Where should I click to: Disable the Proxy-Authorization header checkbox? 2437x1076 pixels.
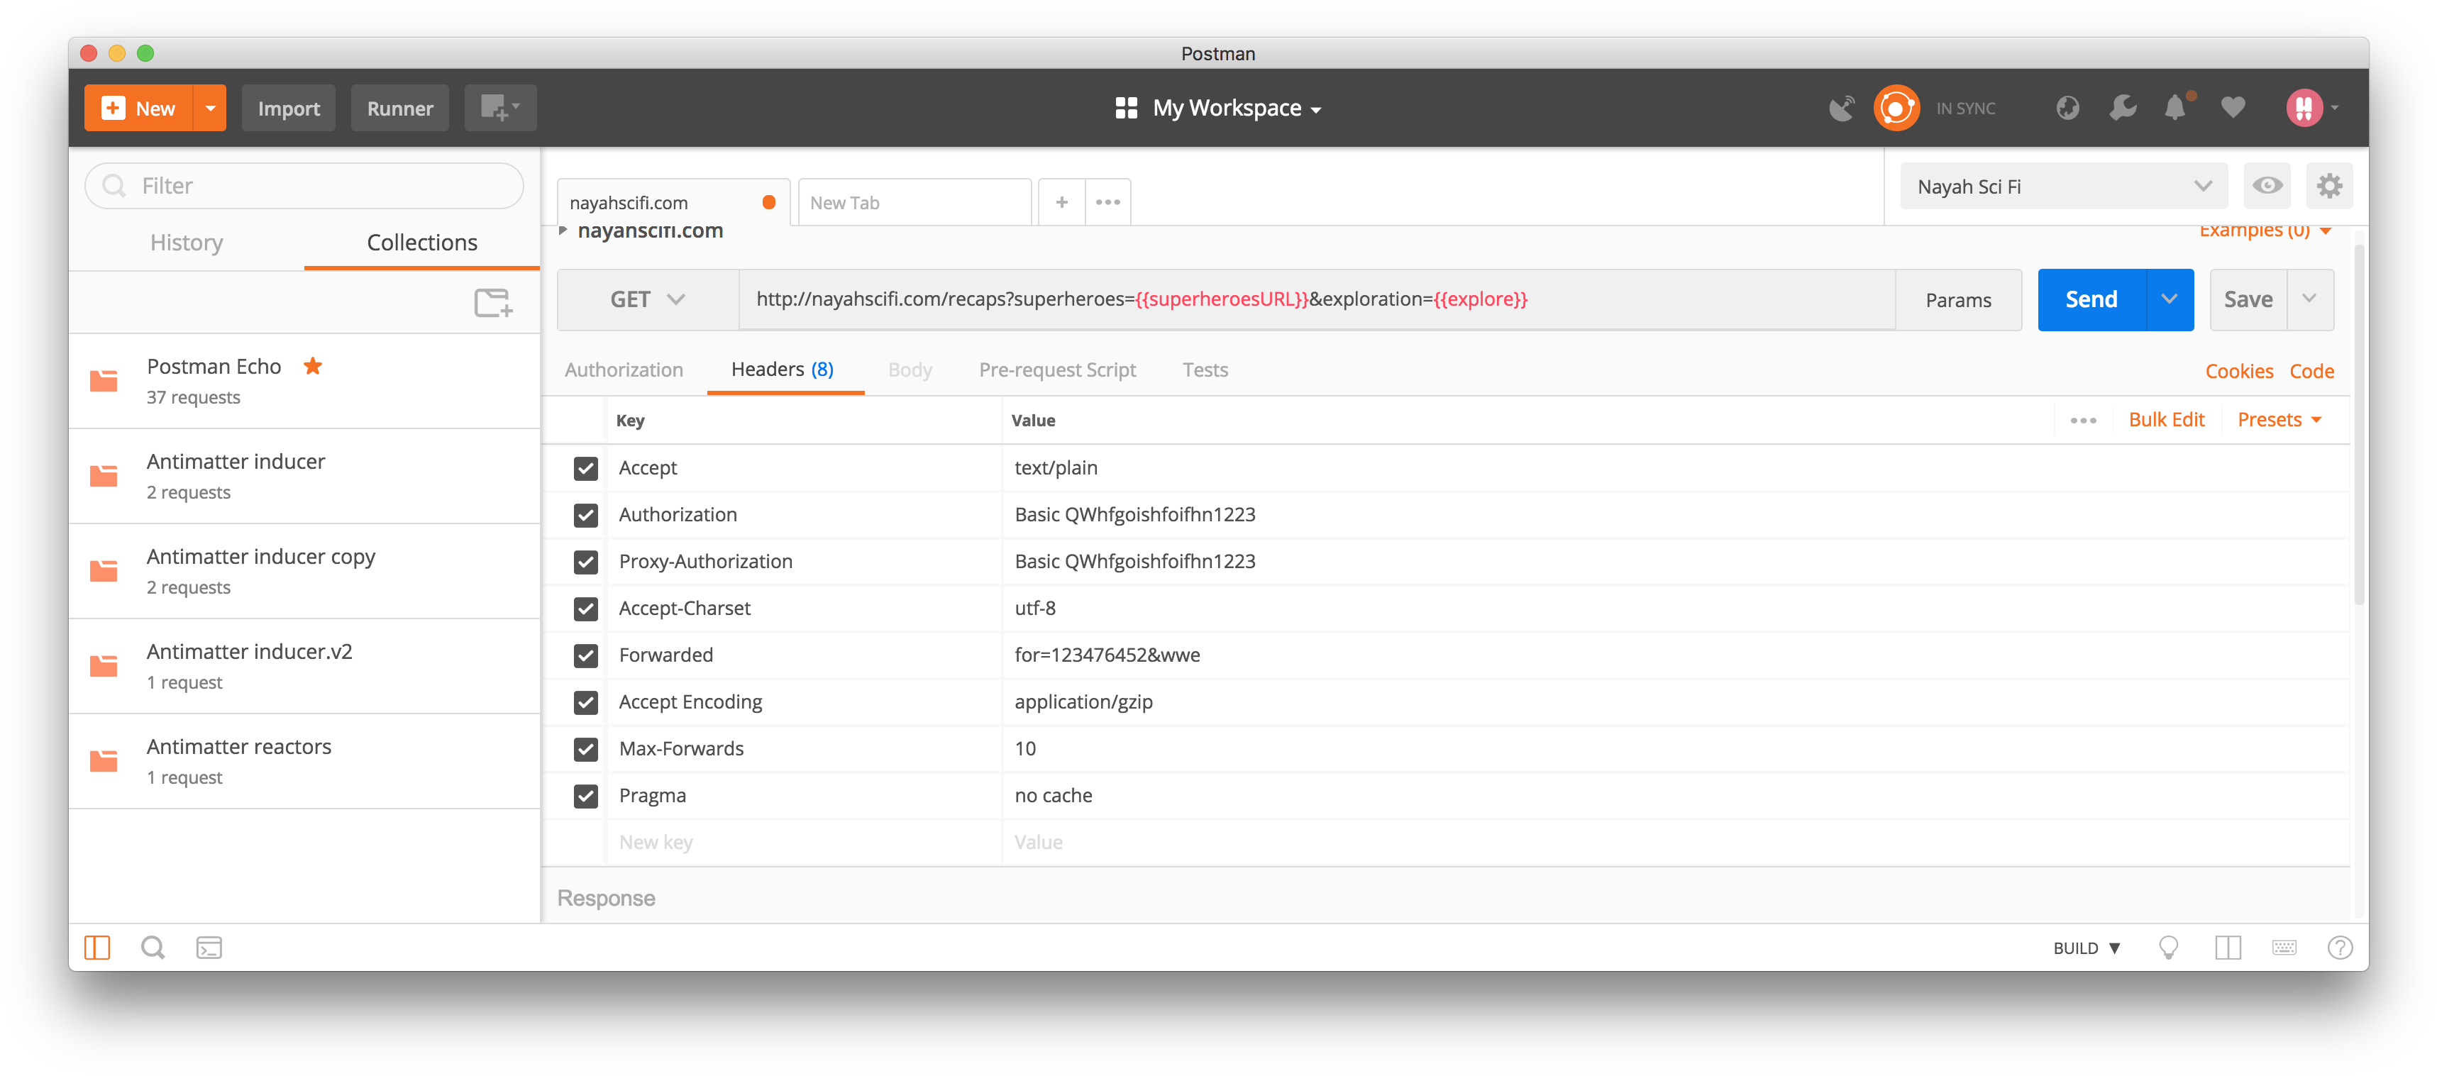point(585,562)
